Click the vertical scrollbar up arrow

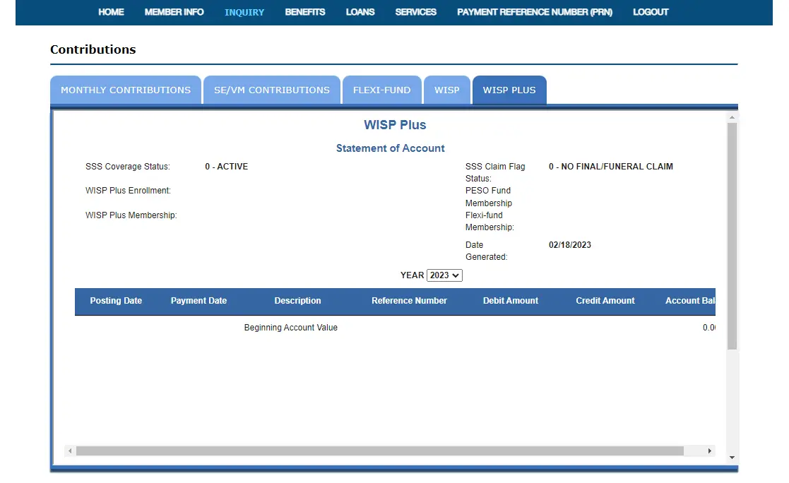tap(732, 117)
